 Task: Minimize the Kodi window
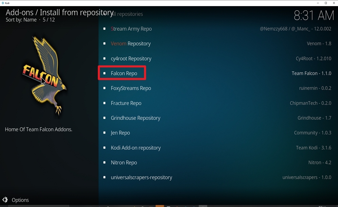pyautogui.click(x=318, y=3)
